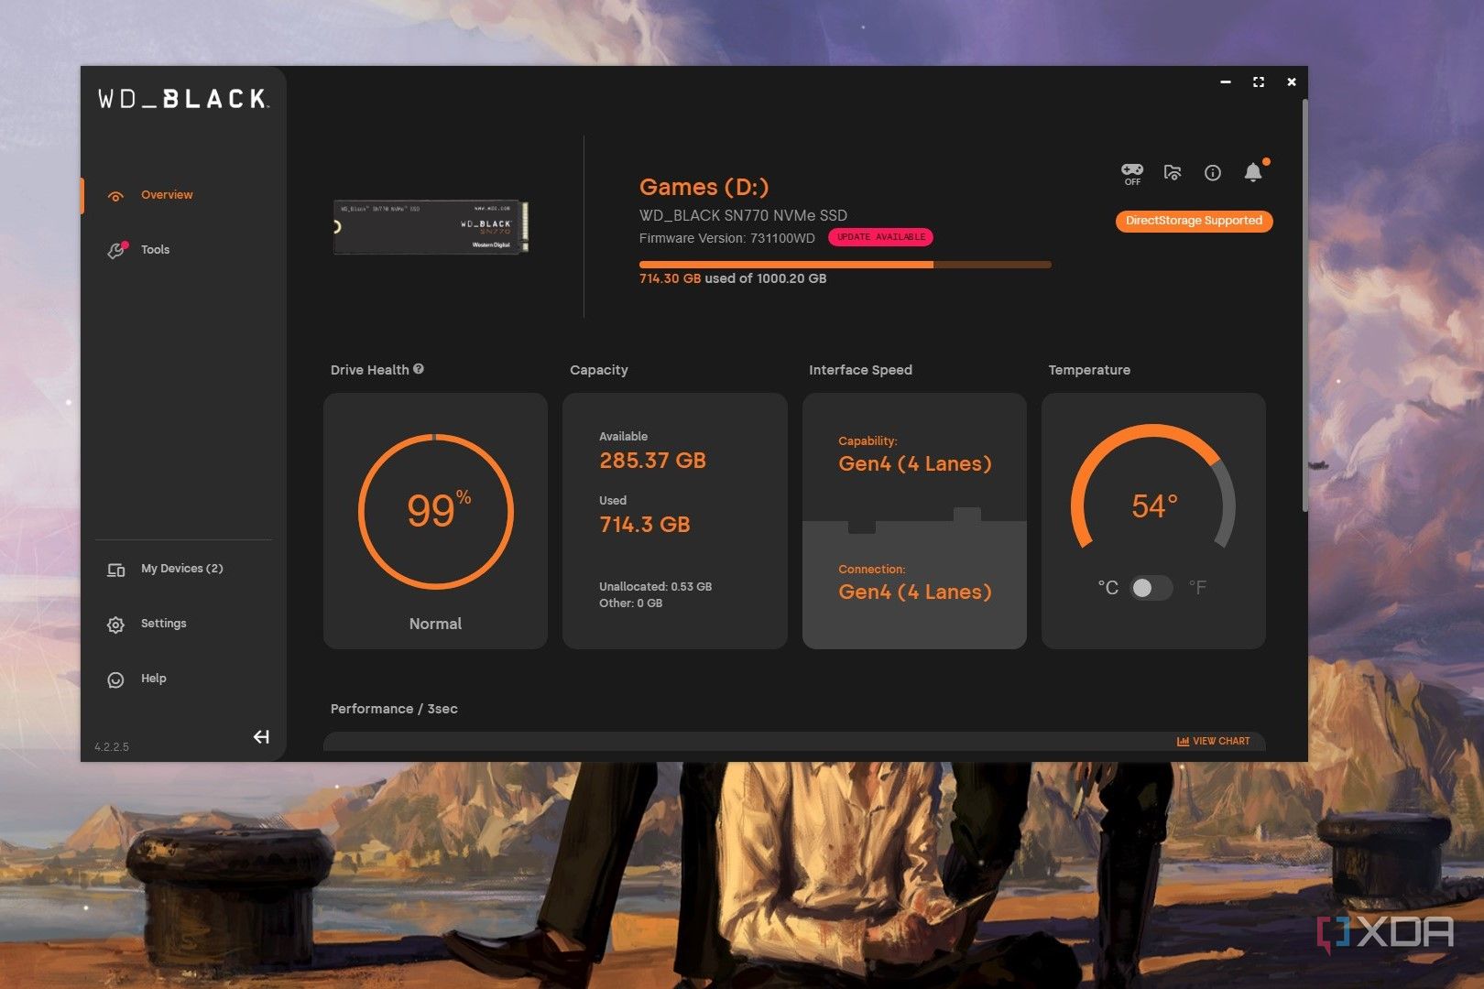Click the °F unit label
This screenshot has width=1484, height=989.
[1197, 588]
